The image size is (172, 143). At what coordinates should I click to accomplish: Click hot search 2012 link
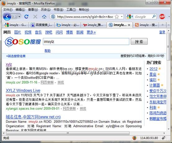pos(153,69)
